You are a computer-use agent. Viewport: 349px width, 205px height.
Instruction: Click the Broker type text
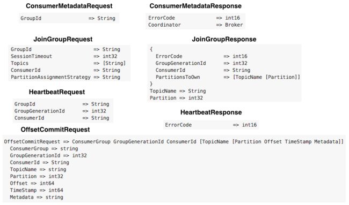pyautogui.click(x=234, y=25)
